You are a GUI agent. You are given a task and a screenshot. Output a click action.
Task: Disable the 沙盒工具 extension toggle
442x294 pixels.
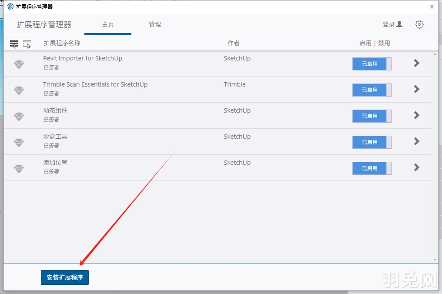(372, 142)
